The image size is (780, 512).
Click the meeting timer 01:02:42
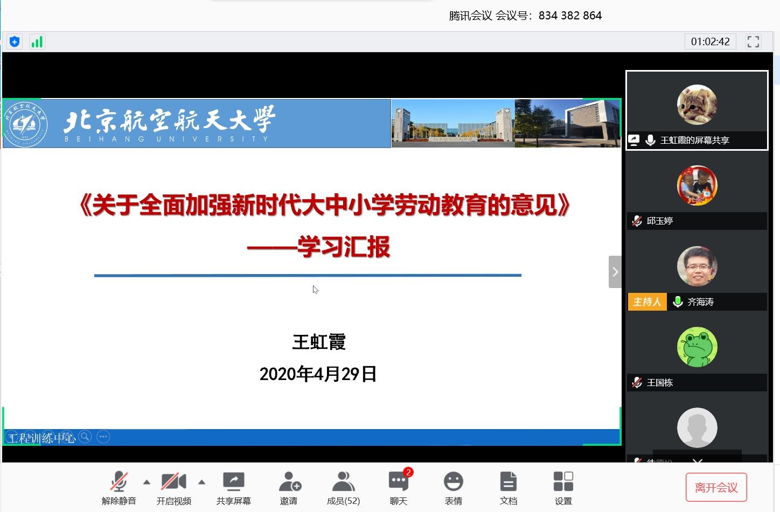710,41
